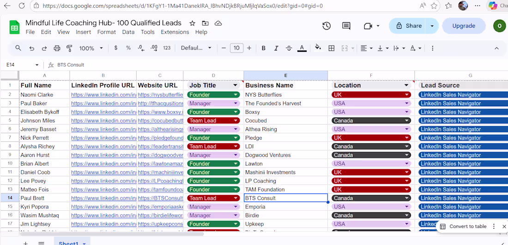This screenshot has width=508, height=245.
Task: Open the Google account avatar O
Action: click(x=500, y=26)
